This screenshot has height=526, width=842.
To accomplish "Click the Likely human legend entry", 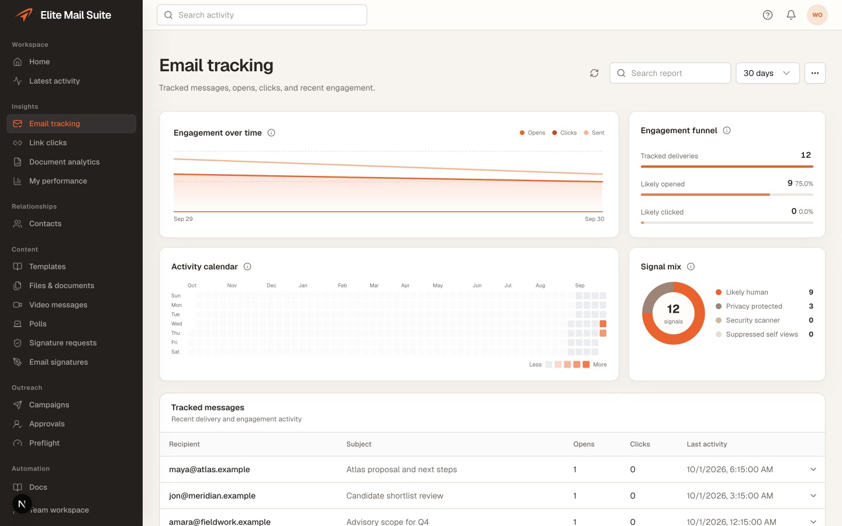I will tap(764, 292).
